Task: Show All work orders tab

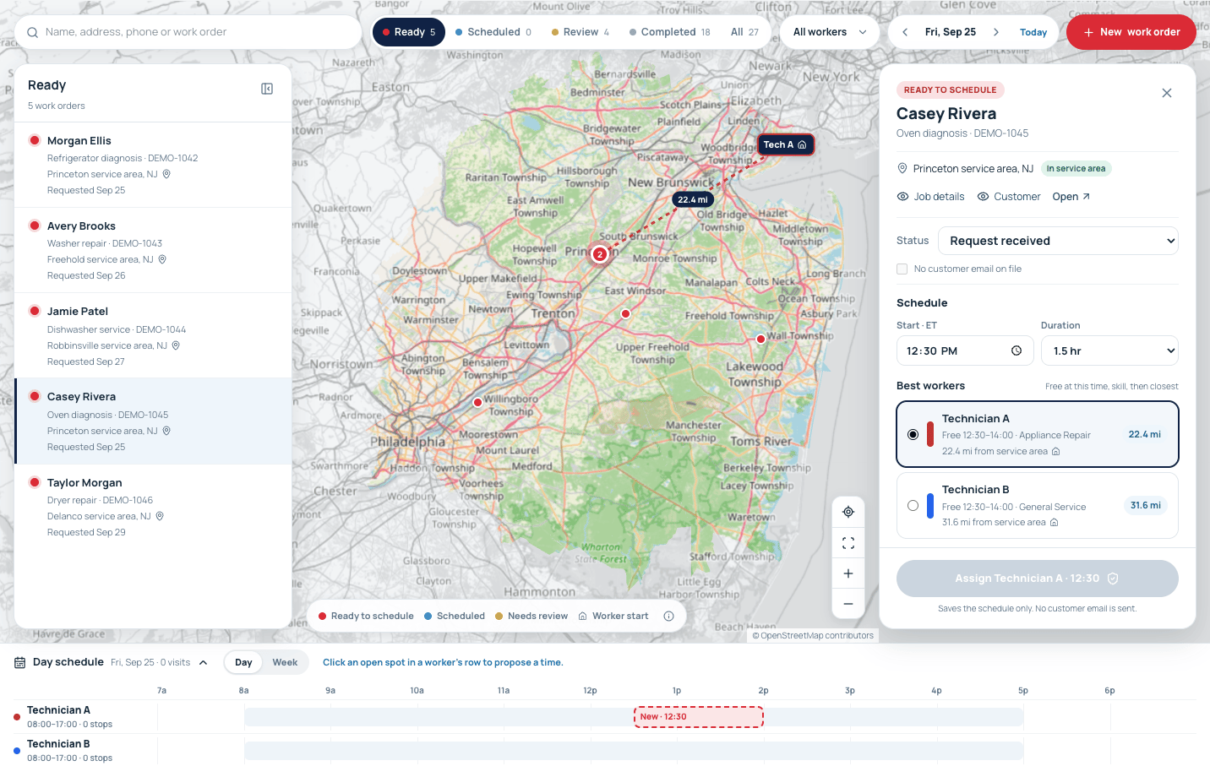Action: pos(744,32)
